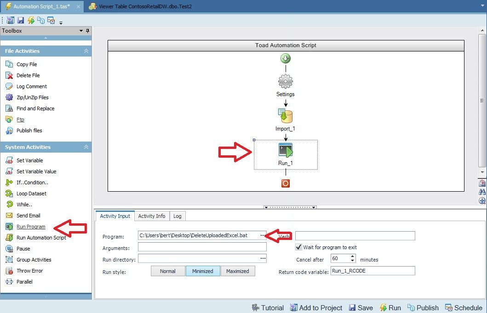
Task: Click the Save button at bottom
Action: 361,308
